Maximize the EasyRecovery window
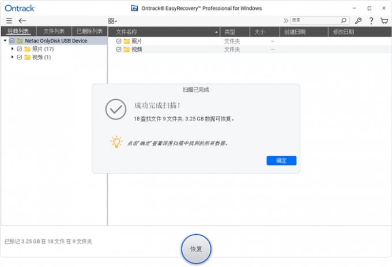392x267 pixels. [370, 8]
